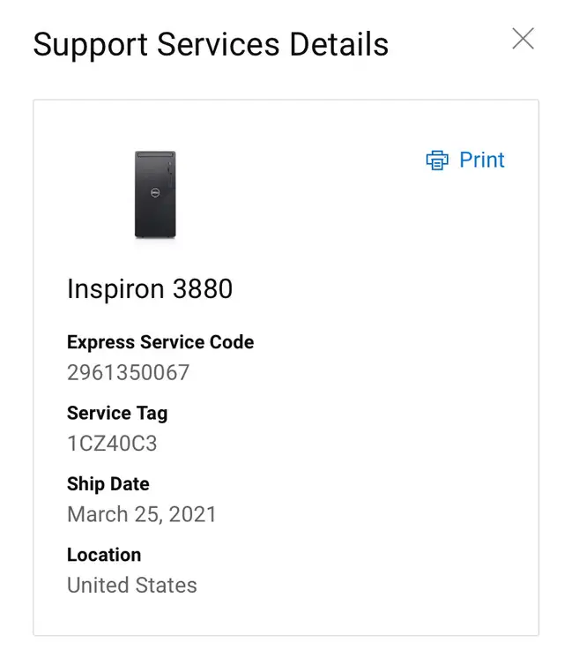Click the Ship Date label
Viewport: 564px width, 650px height.
click(x=108, y=484)
